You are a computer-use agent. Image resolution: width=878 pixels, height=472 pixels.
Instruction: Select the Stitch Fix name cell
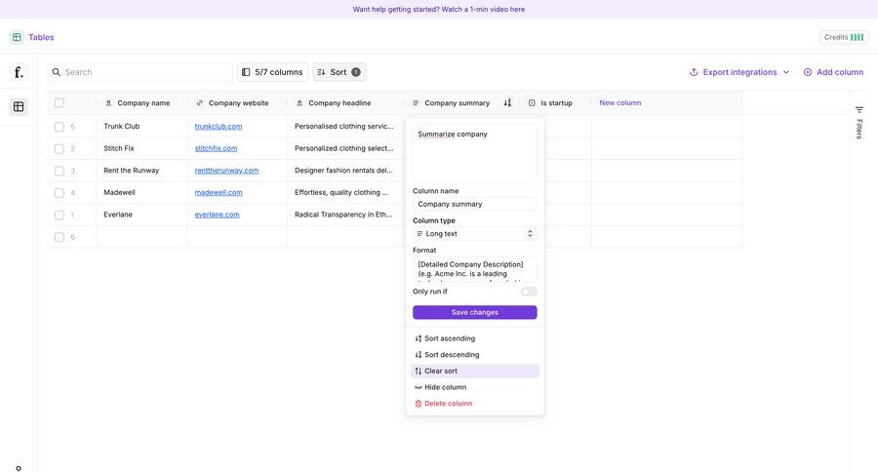pos(141,148)
